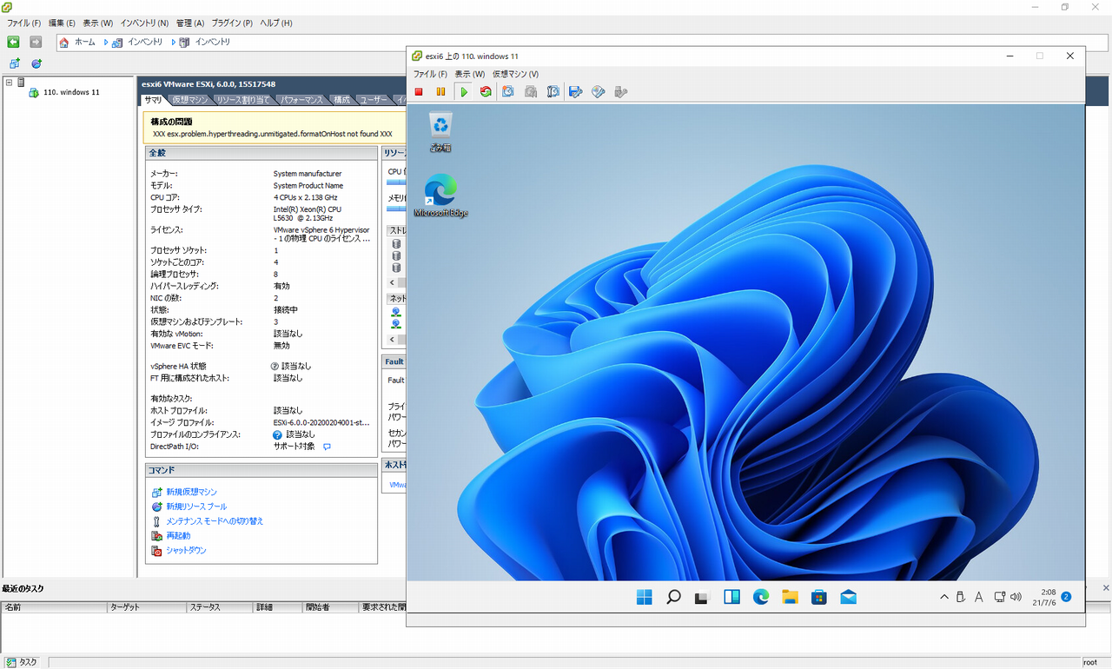Expand the second breadcrumb arrow before インベントリ

[174, 42]
